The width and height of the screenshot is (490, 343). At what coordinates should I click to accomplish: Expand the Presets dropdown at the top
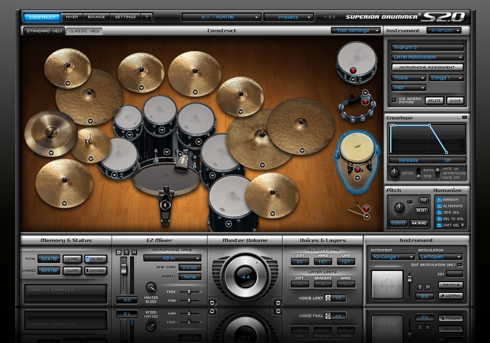(x=288, y=17)
